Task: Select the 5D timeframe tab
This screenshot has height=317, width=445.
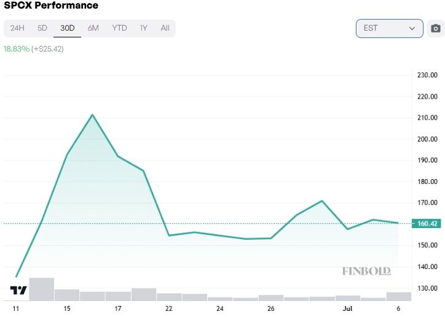Action: 42,28
